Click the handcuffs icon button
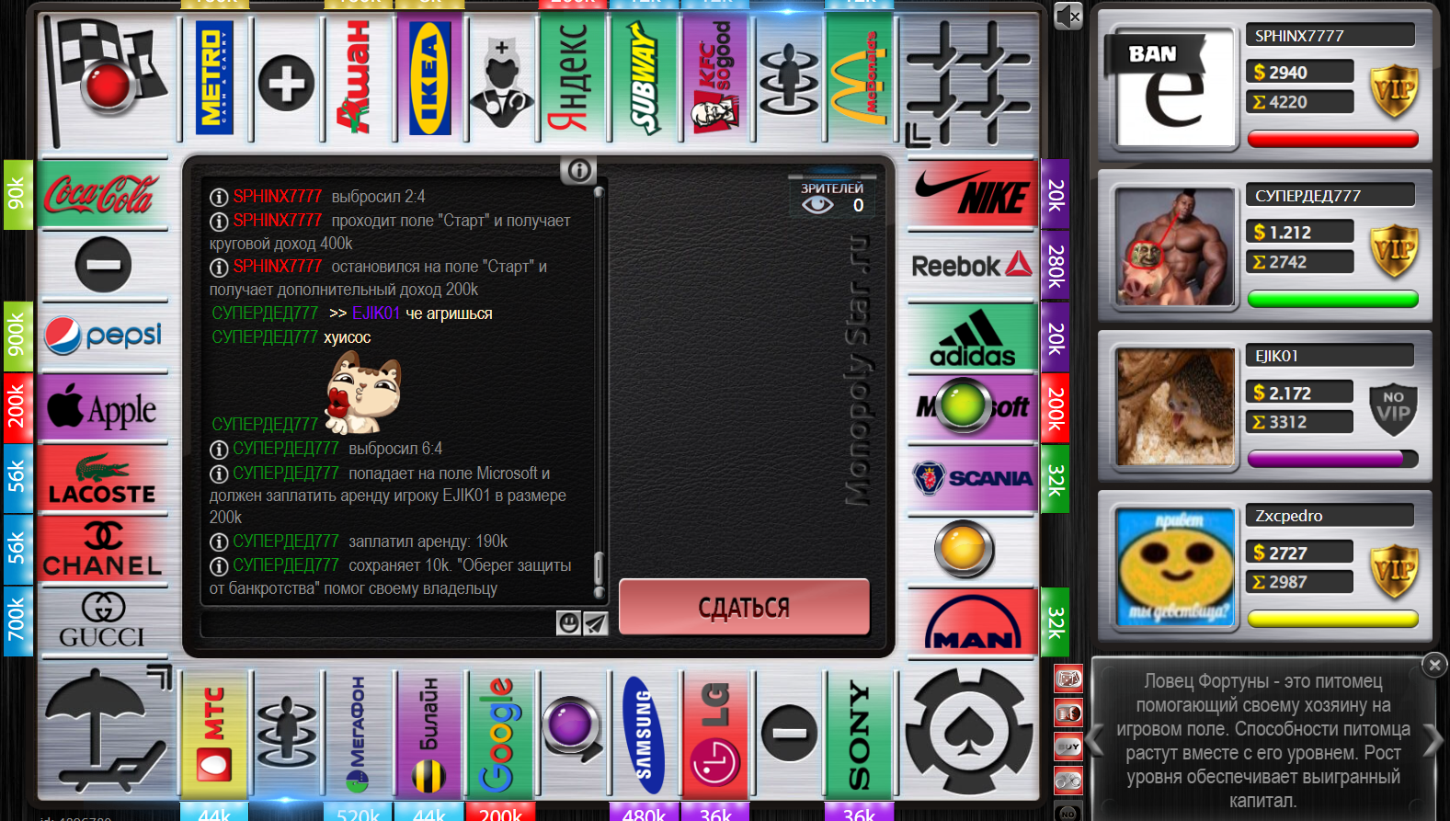 point(1068,781)
